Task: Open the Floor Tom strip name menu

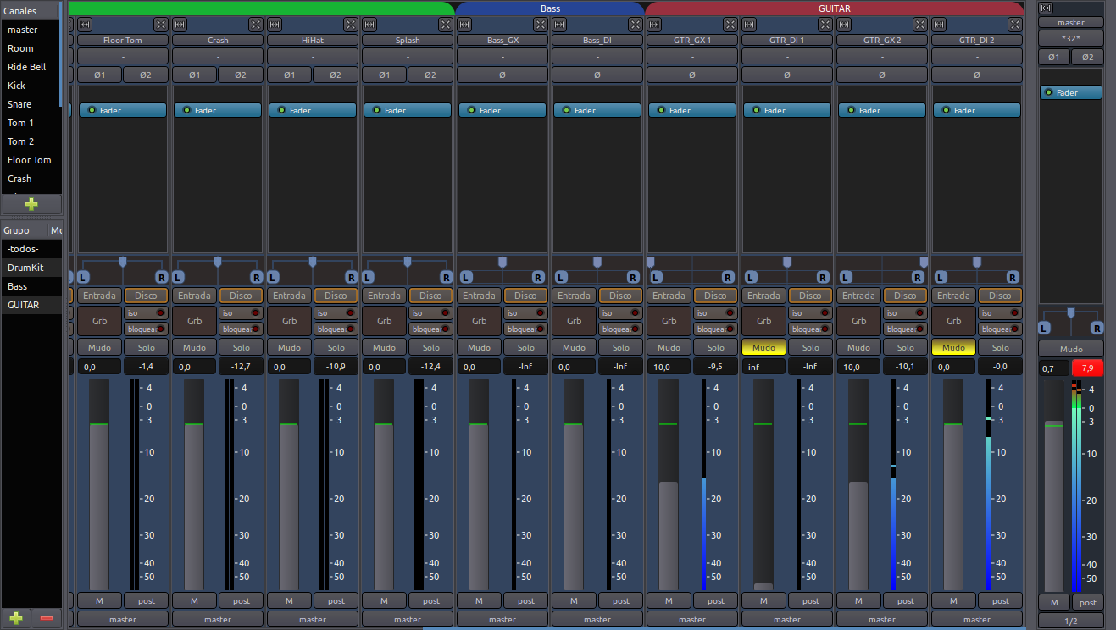Action: pyautogui.click(x=123, y=40)
